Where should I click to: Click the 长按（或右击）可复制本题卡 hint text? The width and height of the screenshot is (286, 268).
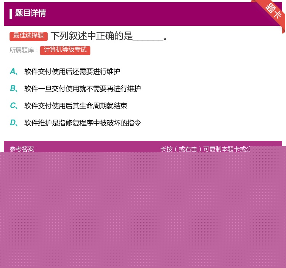pyautogui.click(x=206, y=149)
